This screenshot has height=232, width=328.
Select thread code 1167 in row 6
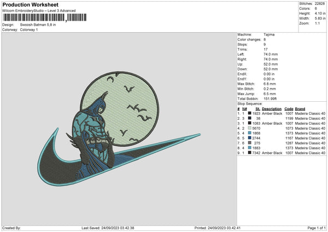tap(289, 138)
